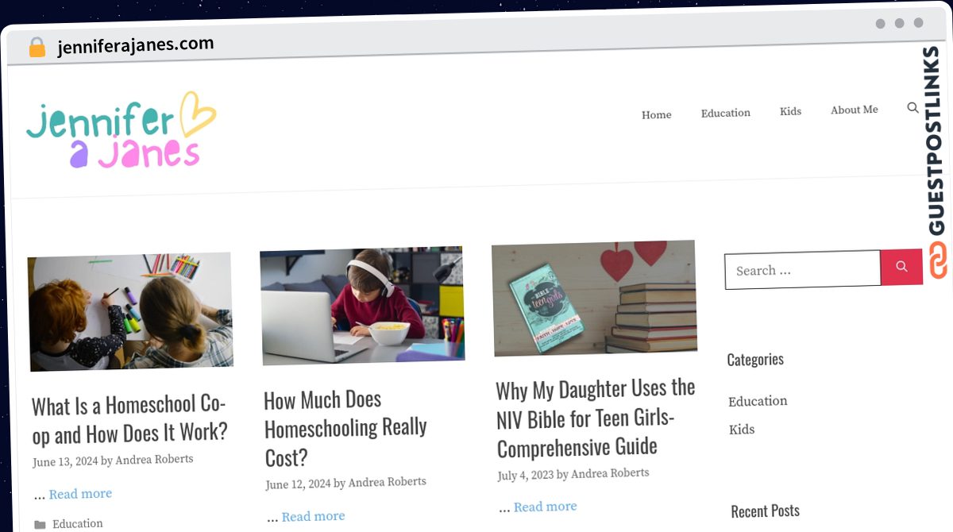Click the red search submit button
The width and height of the screenshot is (953, 532).
(901, 267)
